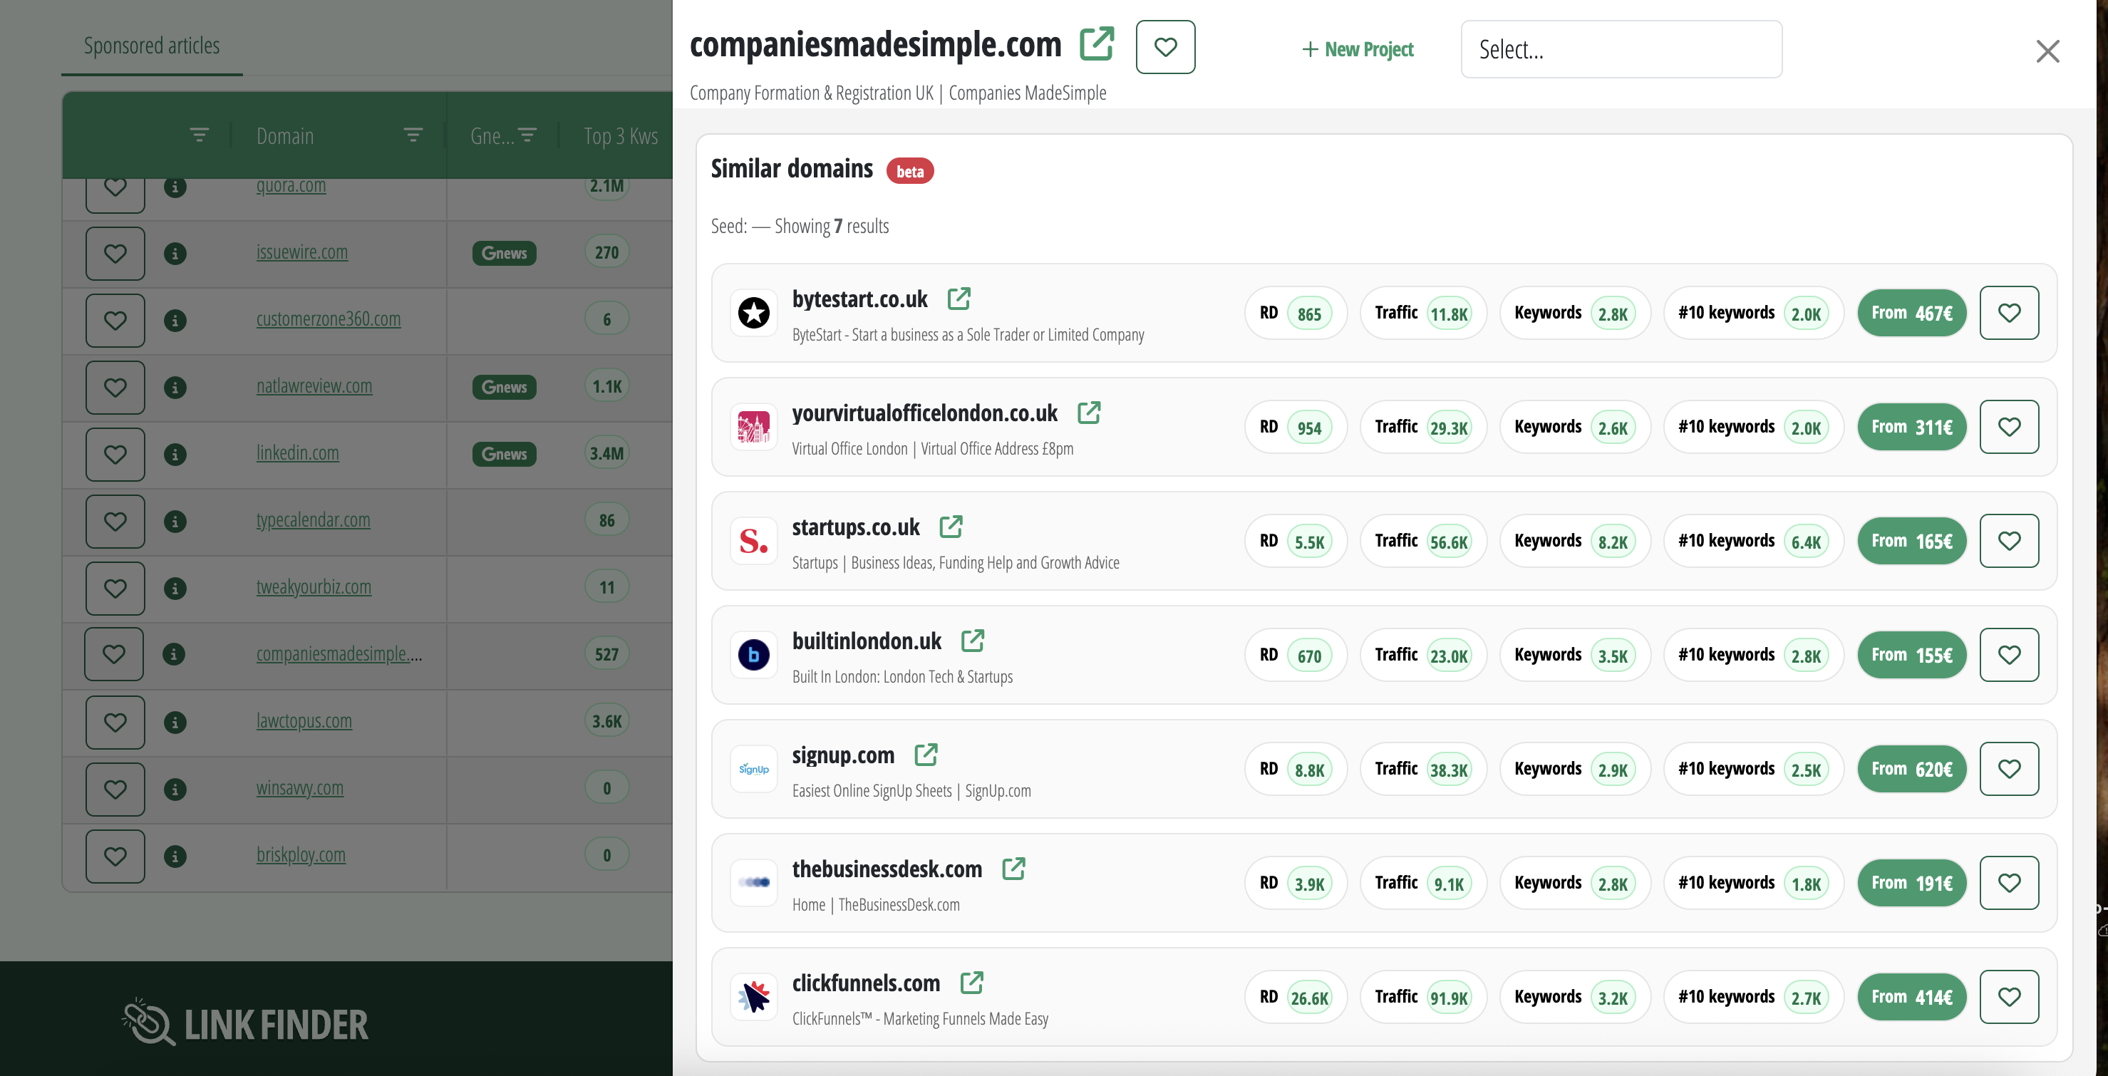Open signup.com external link icon
The width and height of the screenshot is (2108, 1076).
[926, 755]
